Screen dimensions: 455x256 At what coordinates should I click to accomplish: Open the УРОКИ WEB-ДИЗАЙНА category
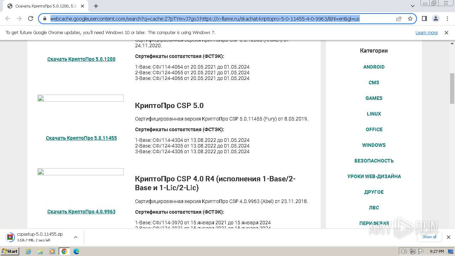(x=374, y=176)
